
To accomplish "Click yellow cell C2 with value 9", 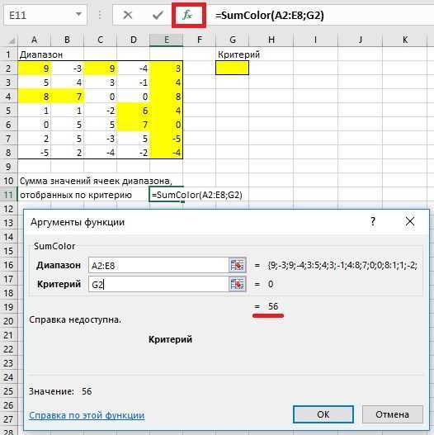I will pos(101,68).
